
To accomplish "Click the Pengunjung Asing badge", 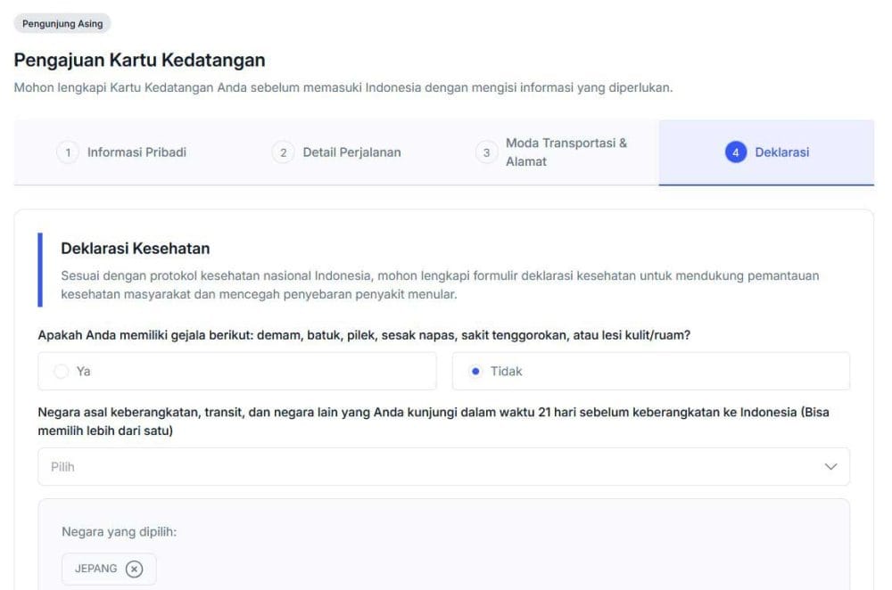I will 62,24.
